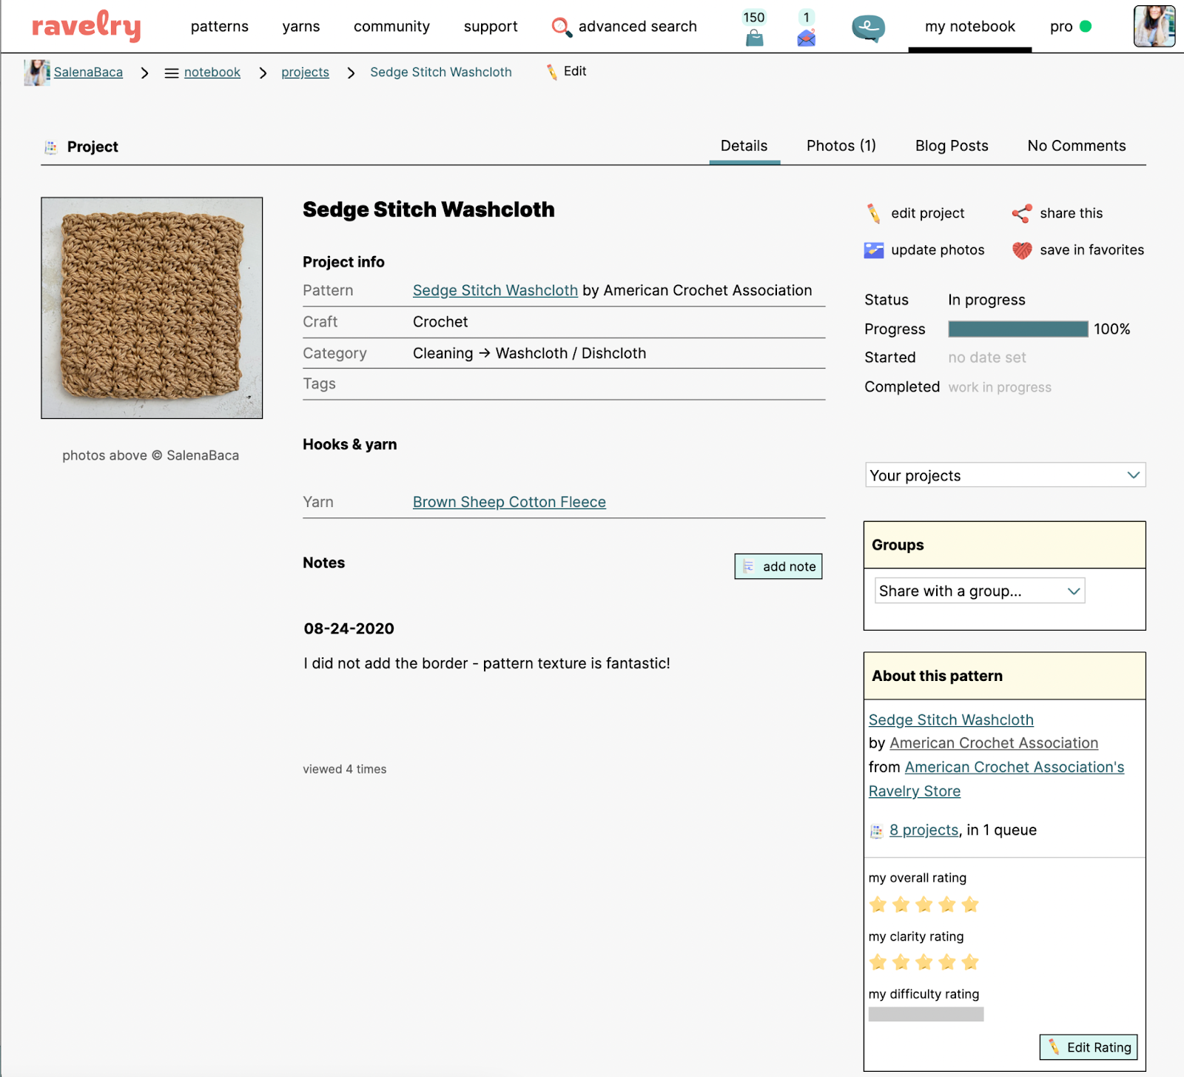Click the fifth star of my clarity rating

[970, 962]
